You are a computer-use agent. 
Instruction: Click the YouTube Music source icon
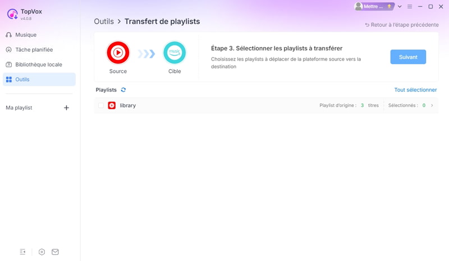tap(118, 53)
